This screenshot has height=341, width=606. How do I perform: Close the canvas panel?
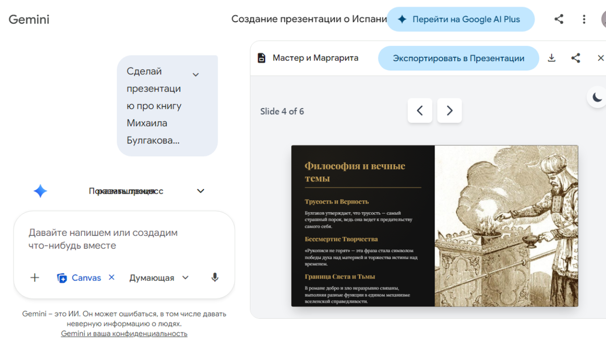pos(600,58)
